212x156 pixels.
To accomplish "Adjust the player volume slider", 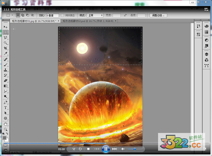I will 134,149.
